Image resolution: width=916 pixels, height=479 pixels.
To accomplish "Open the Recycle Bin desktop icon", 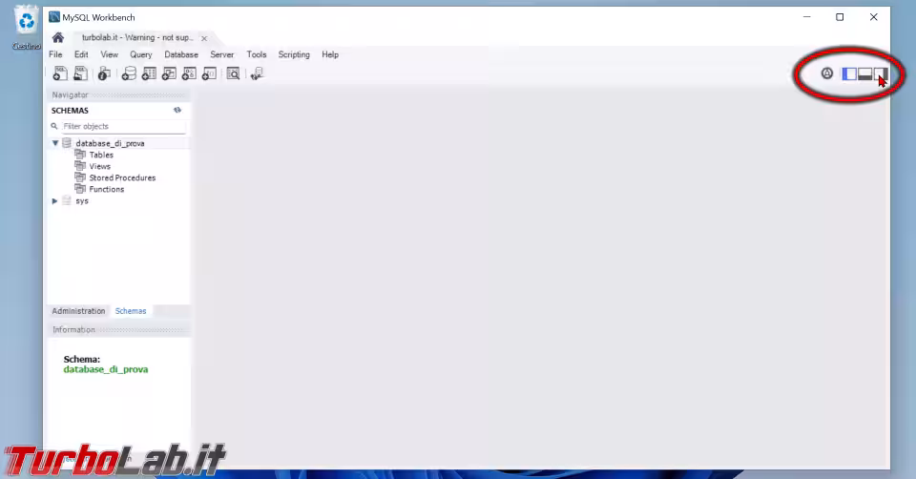I will tap(27, 28).
